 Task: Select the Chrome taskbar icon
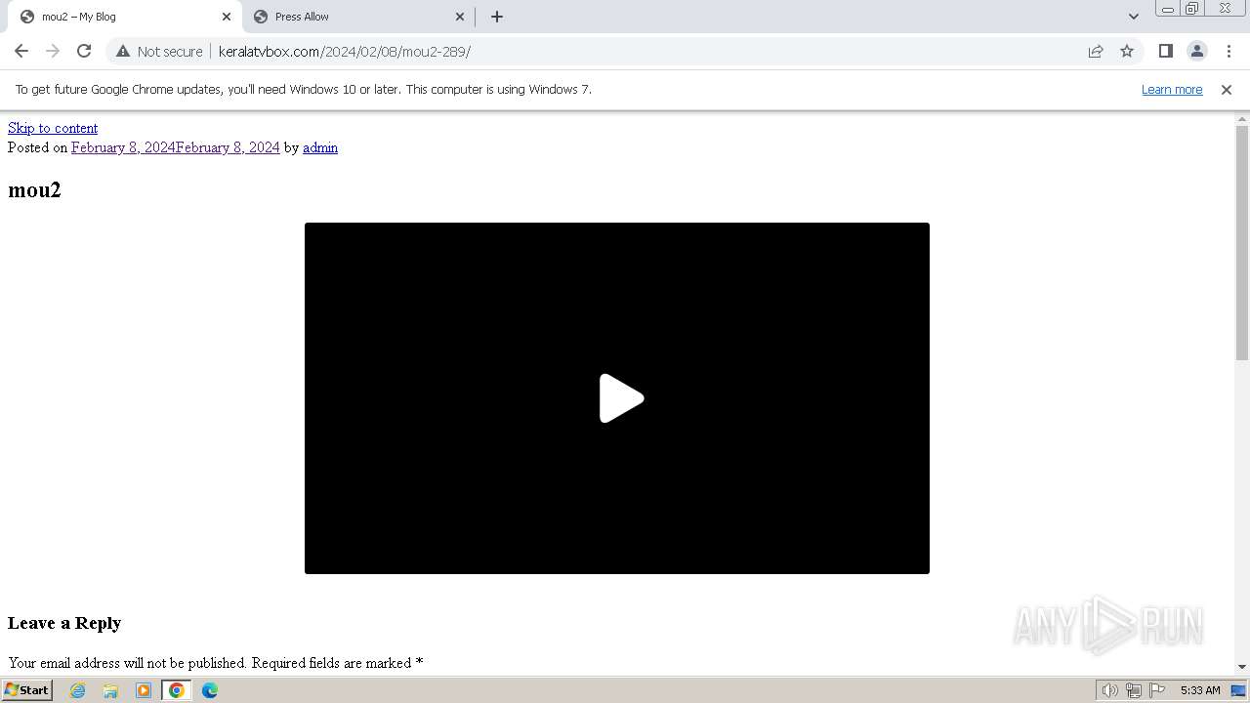click(177, 690)
